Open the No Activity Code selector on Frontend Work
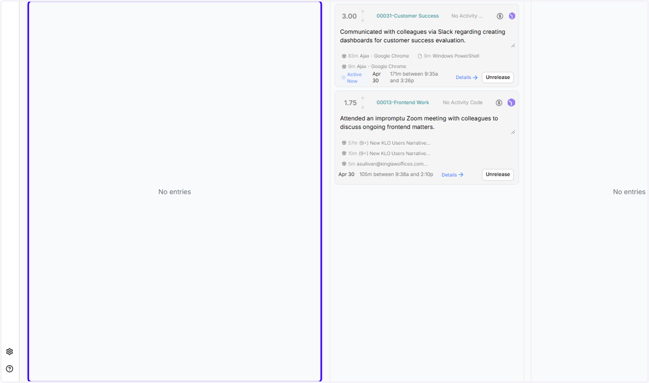 (x=462, y=103)
